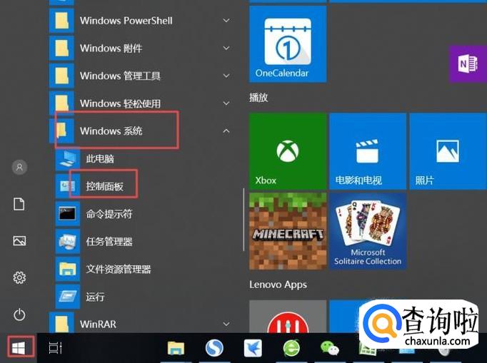Click the Power icon in sidebar

pos(19,315)
